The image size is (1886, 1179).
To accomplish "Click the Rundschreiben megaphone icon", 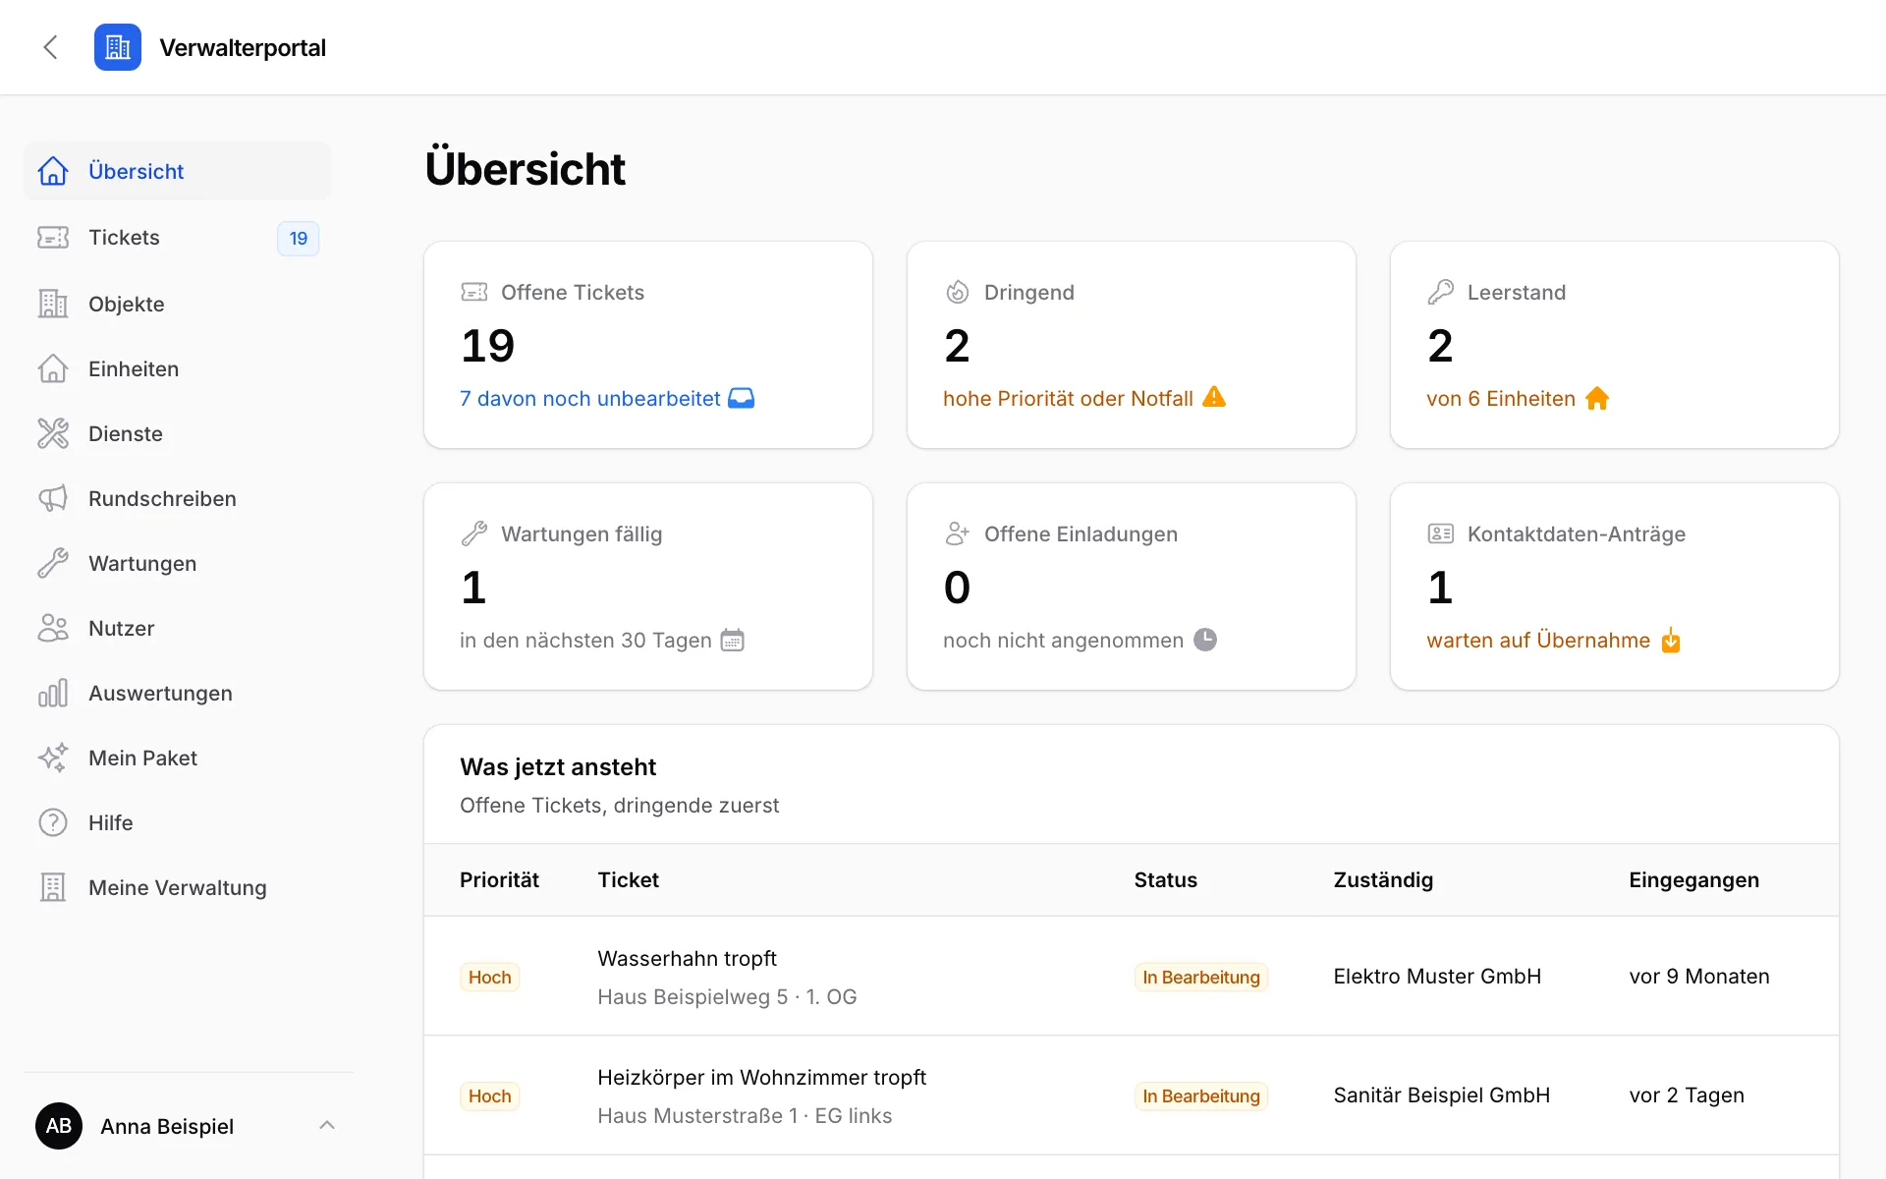I will click(x=53, y=498).
